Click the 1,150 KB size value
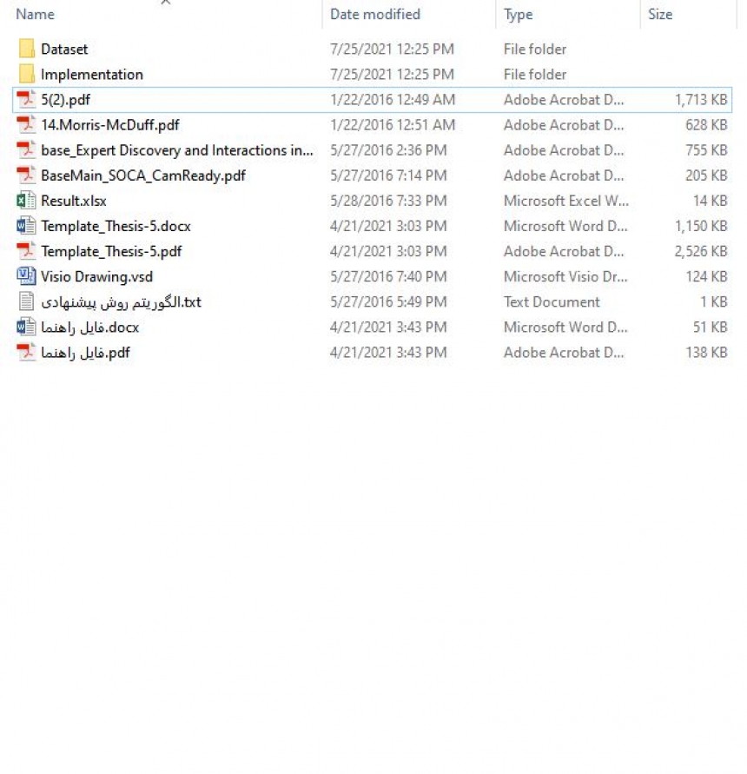The height and width of the screenshot is (774, 747). coord(701,226)
